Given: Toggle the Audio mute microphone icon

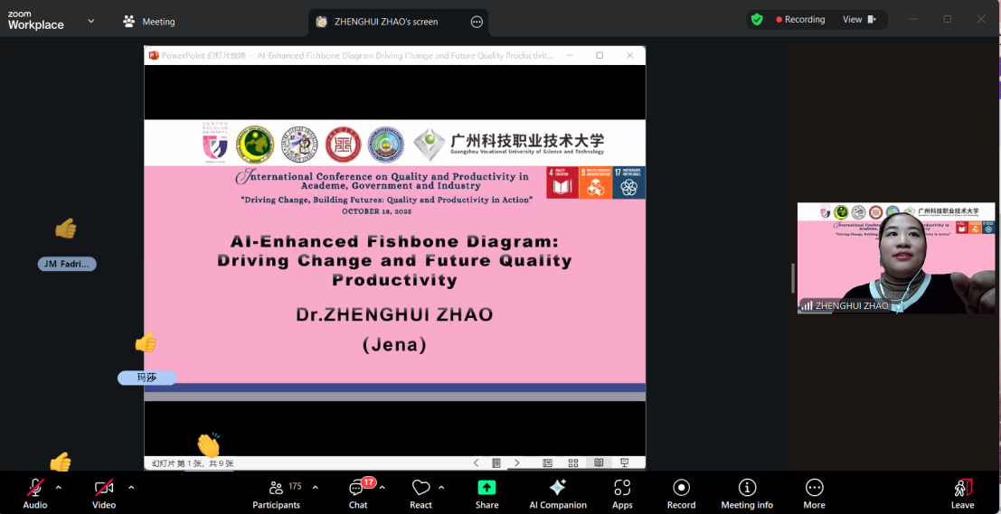Looking at the screenshot, I should click(35, 489).
